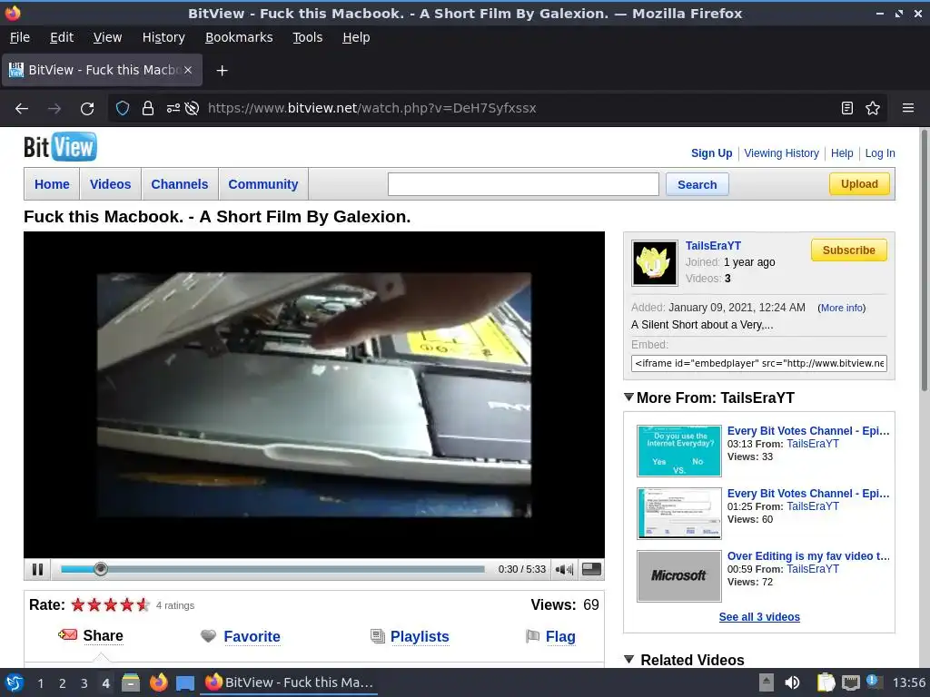This screenshot has height=697, width=930.
Task: Click in the BitView search input field
Action: coord(523,184)
